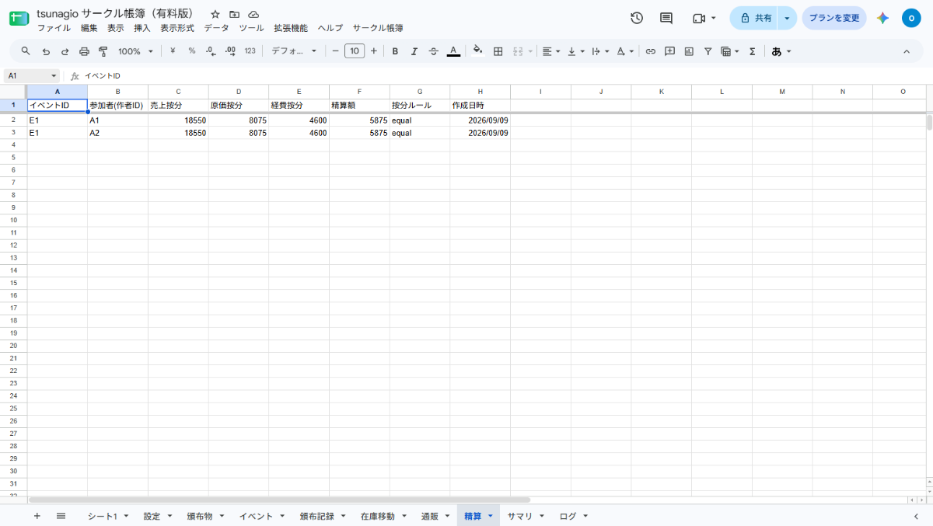Increase font size
This screenshot has height=526, width=933.
(374, 51)
